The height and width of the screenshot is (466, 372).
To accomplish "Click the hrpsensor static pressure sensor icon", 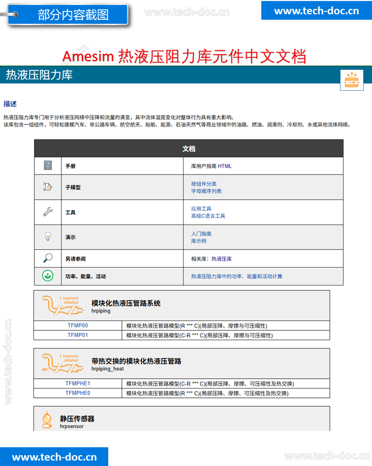I will (x=47, y=420).
